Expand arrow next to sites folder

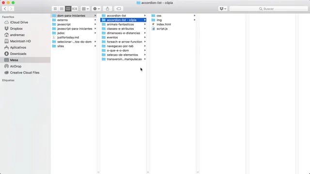click(95, 46)
